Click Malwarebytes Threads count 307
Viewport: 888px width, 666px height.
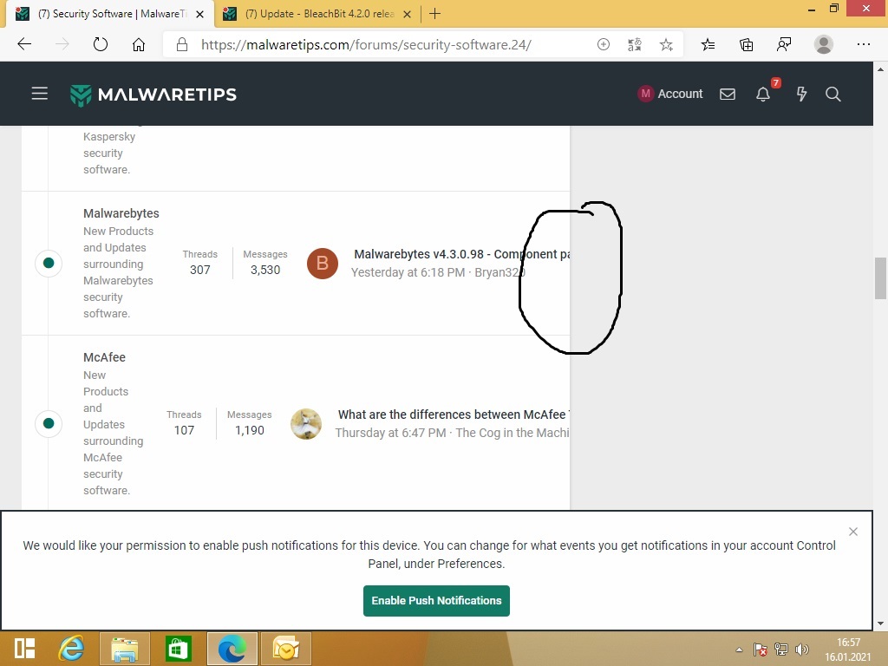[x=200, y=271]
